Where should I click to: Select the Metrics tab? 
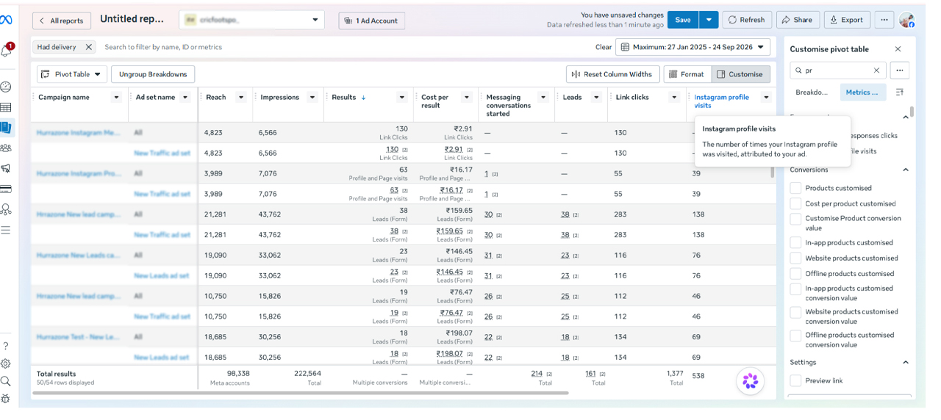[862, 93]
